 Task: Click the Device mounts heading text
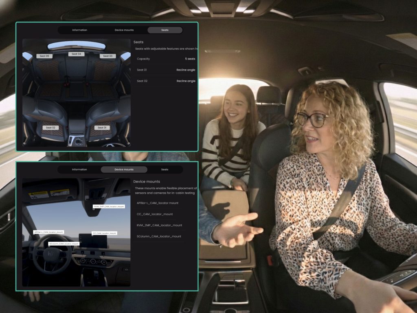click(x=147, y=181)
